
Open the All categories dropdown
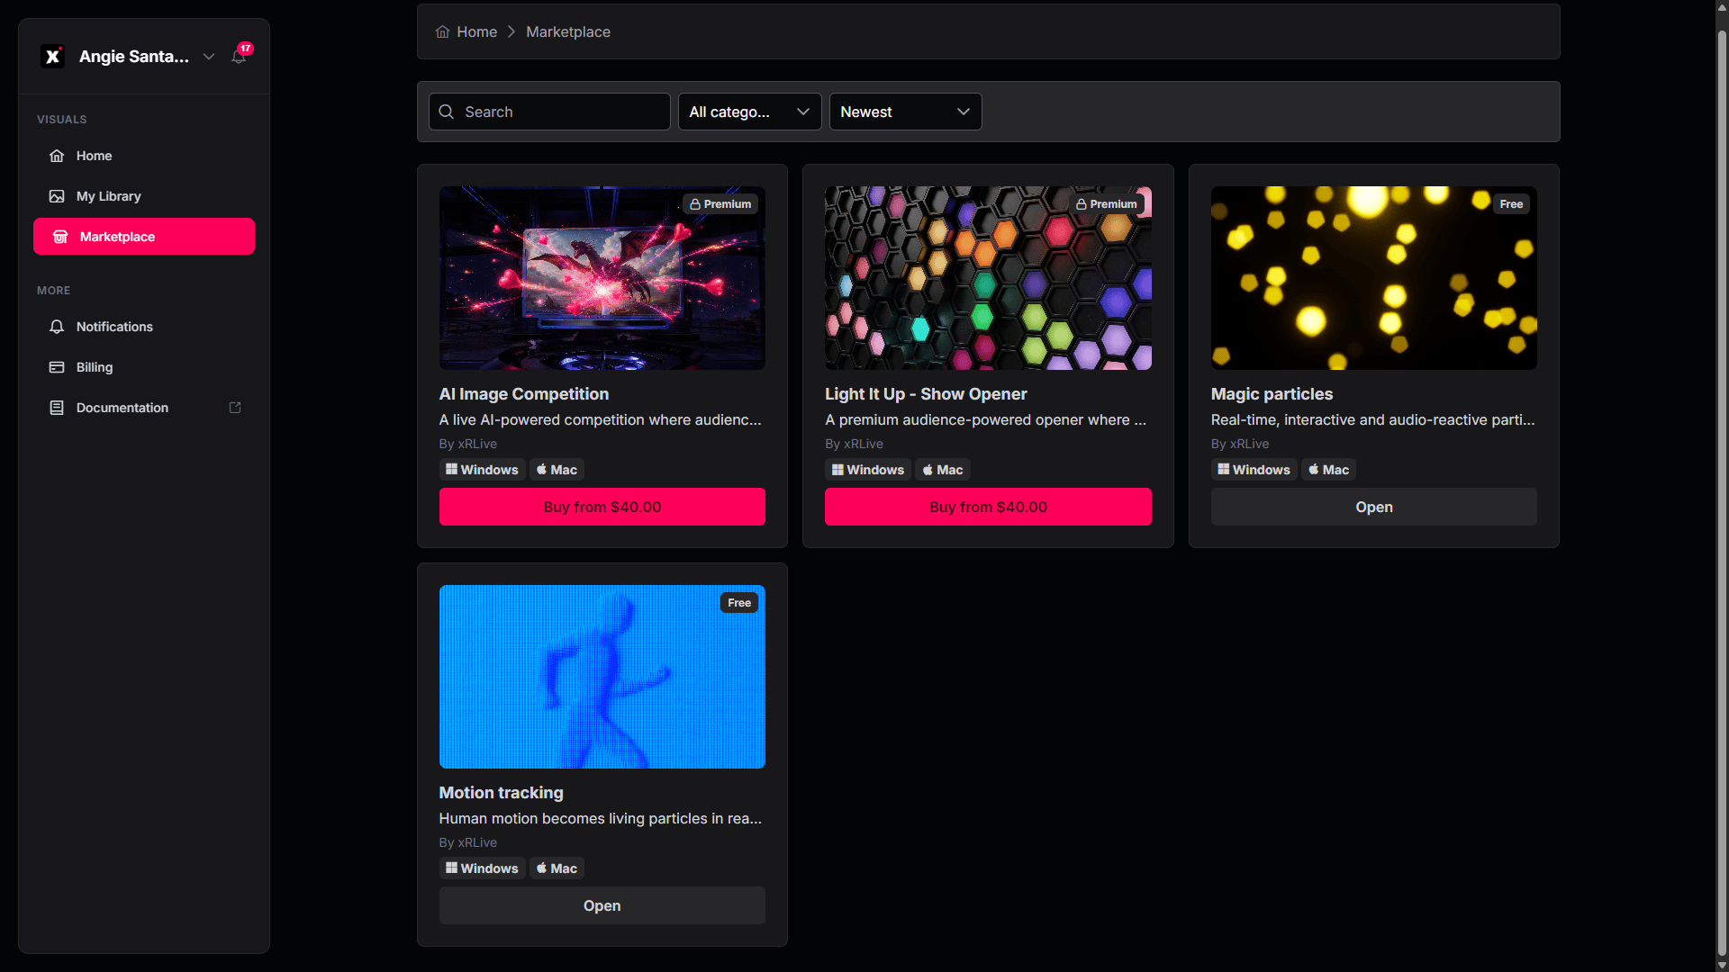tap(749, 112)
